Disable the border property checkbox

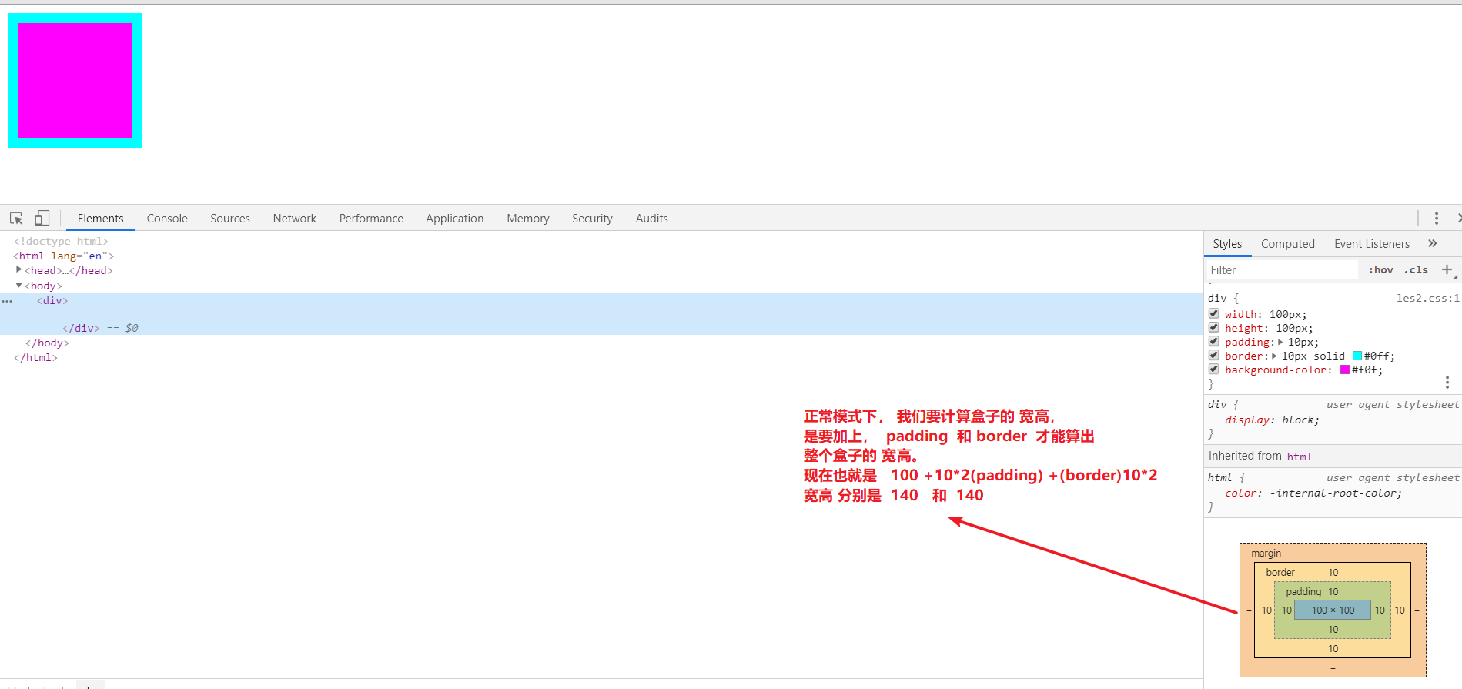click(x=1214, y=356)
